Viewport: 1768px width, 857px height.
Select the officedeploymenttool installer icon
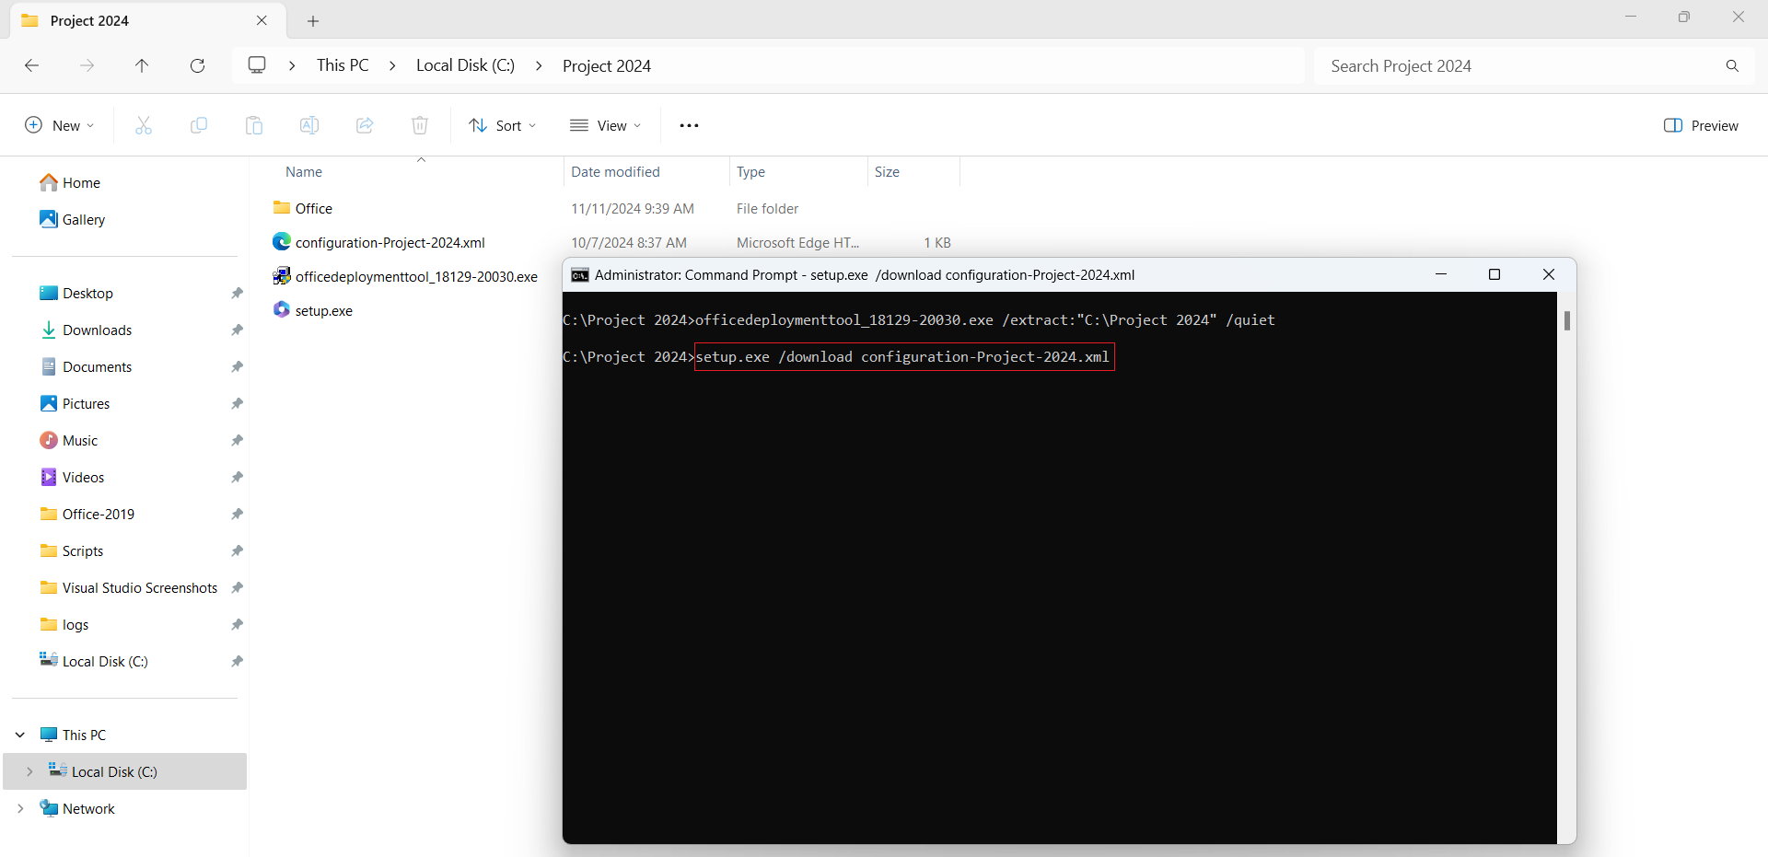(282, 276)
